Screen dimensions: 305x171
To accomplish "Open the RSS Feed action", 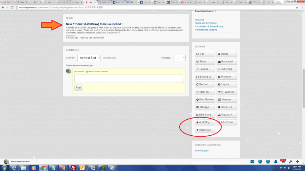I will point(205,115).
